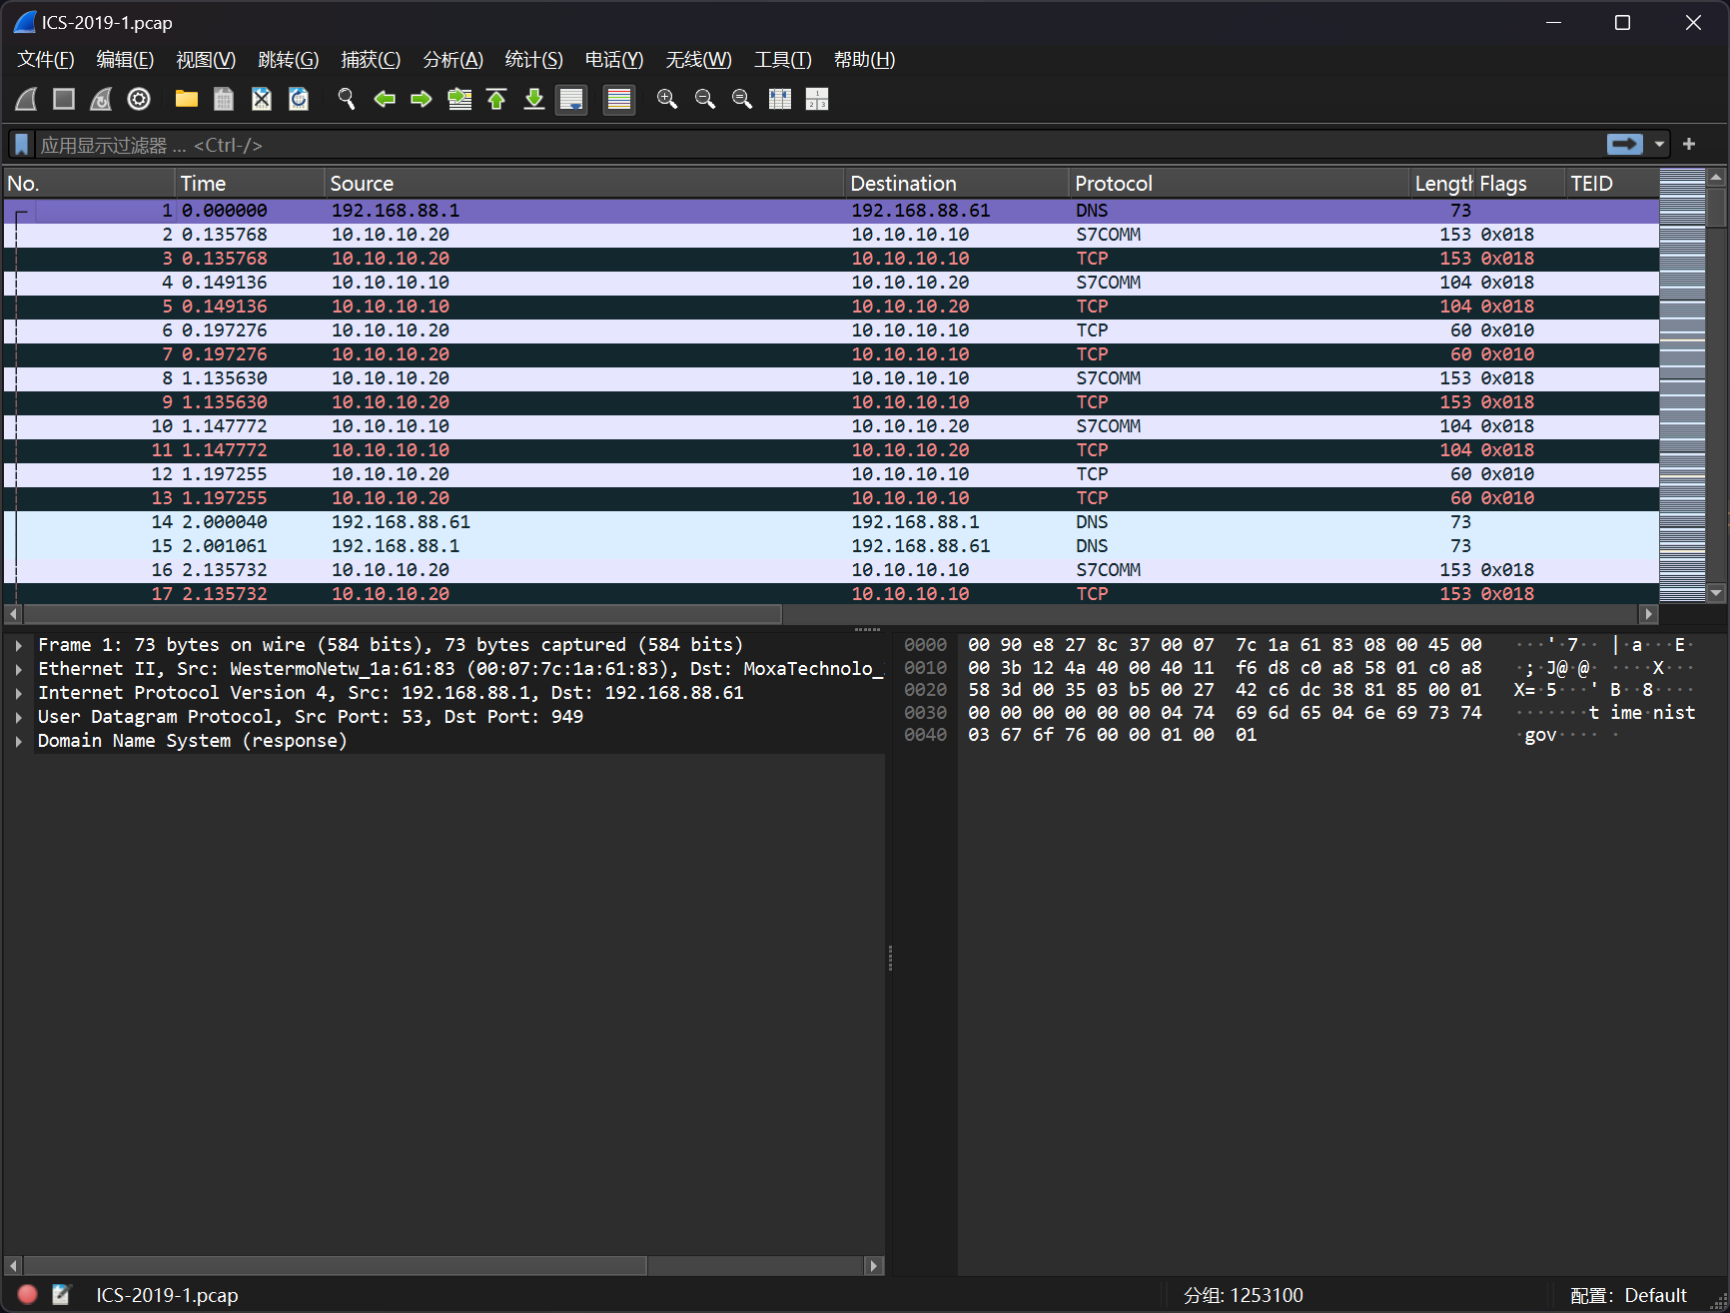Sort by the No. column header

point(89,184)
